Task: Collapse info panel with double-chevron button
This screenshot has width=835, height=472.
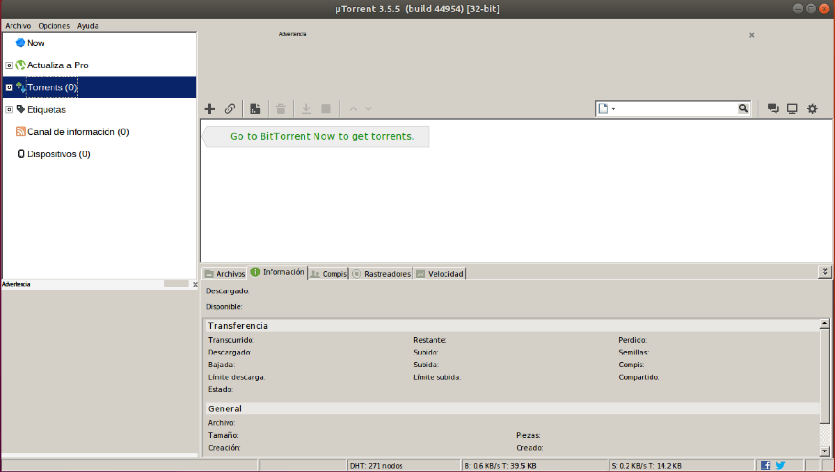Action: 825,272
